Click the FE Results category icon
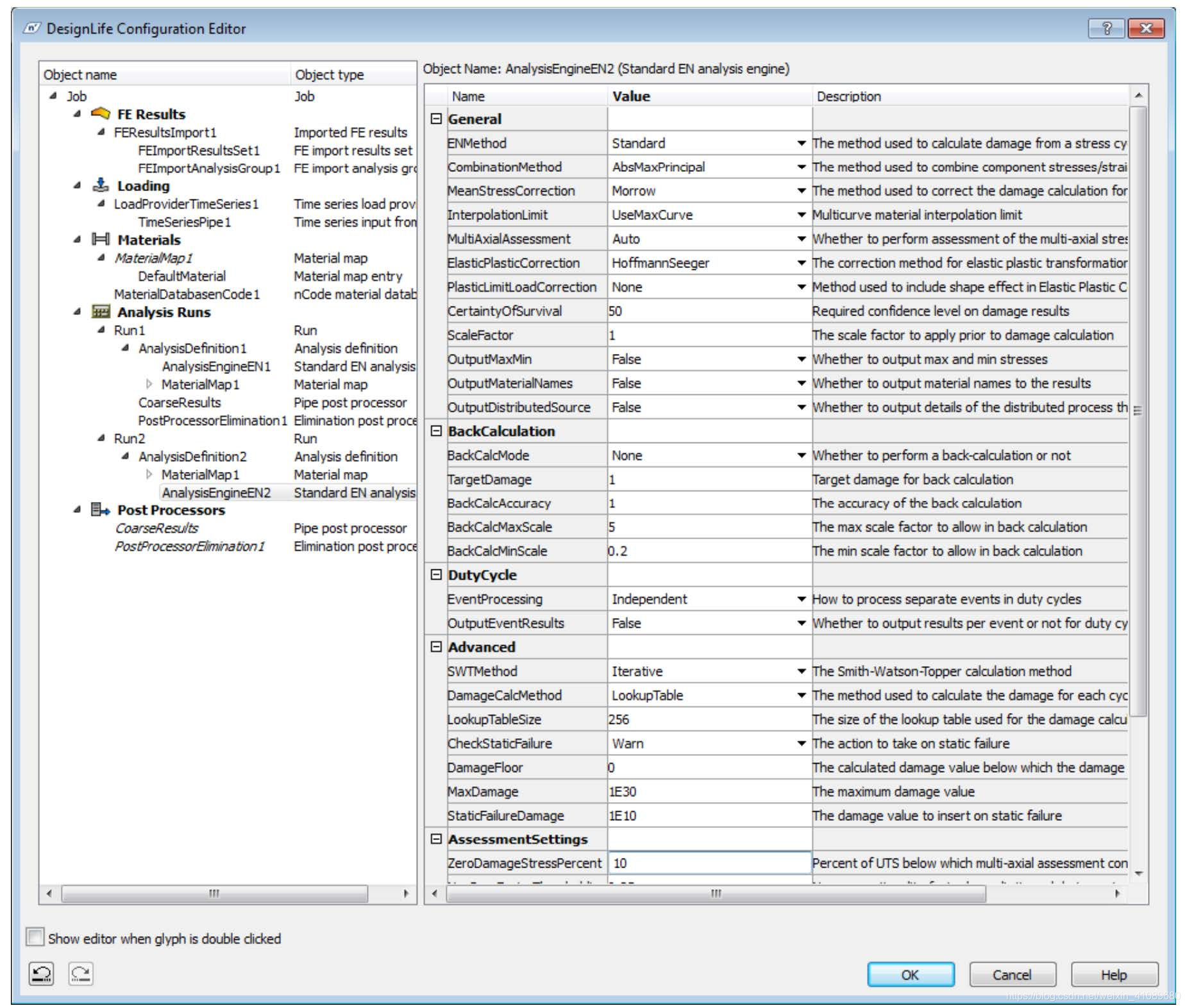Image resolution: width=1187 pixels, height=1008 pixels. click(x=101, y=114)
